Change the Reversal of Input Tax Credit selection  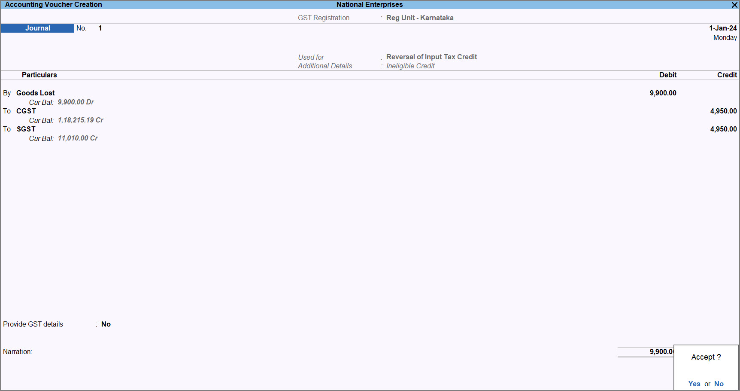click(x=431, y=57)
